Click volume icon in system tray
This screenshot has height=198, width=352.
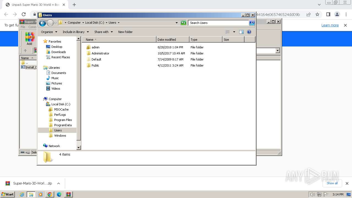click(312, 194)
